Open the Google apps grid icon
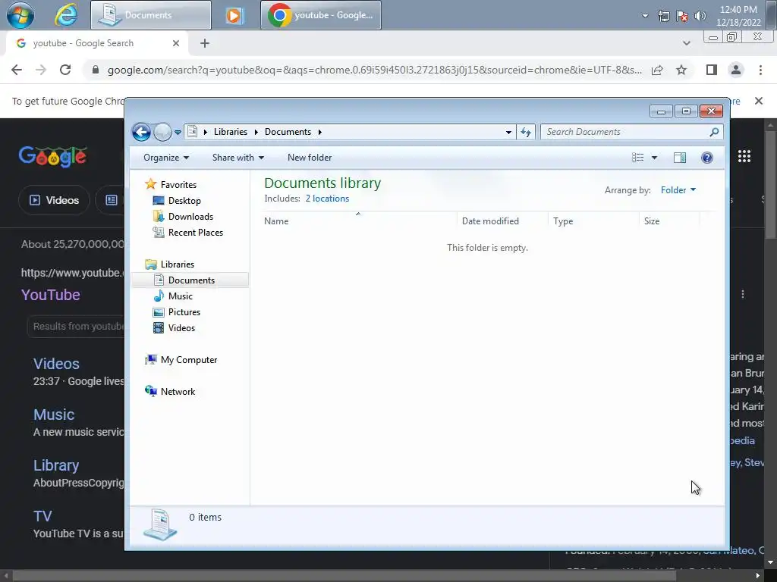The width and height of the screenshot is (777, 582). [x=744, y=156]
